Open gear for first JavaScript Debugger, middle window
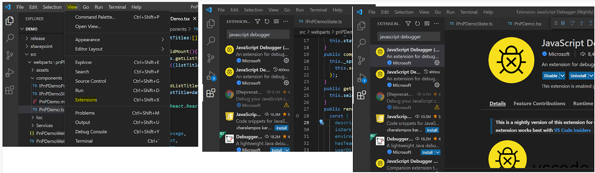 coord(286,61)
